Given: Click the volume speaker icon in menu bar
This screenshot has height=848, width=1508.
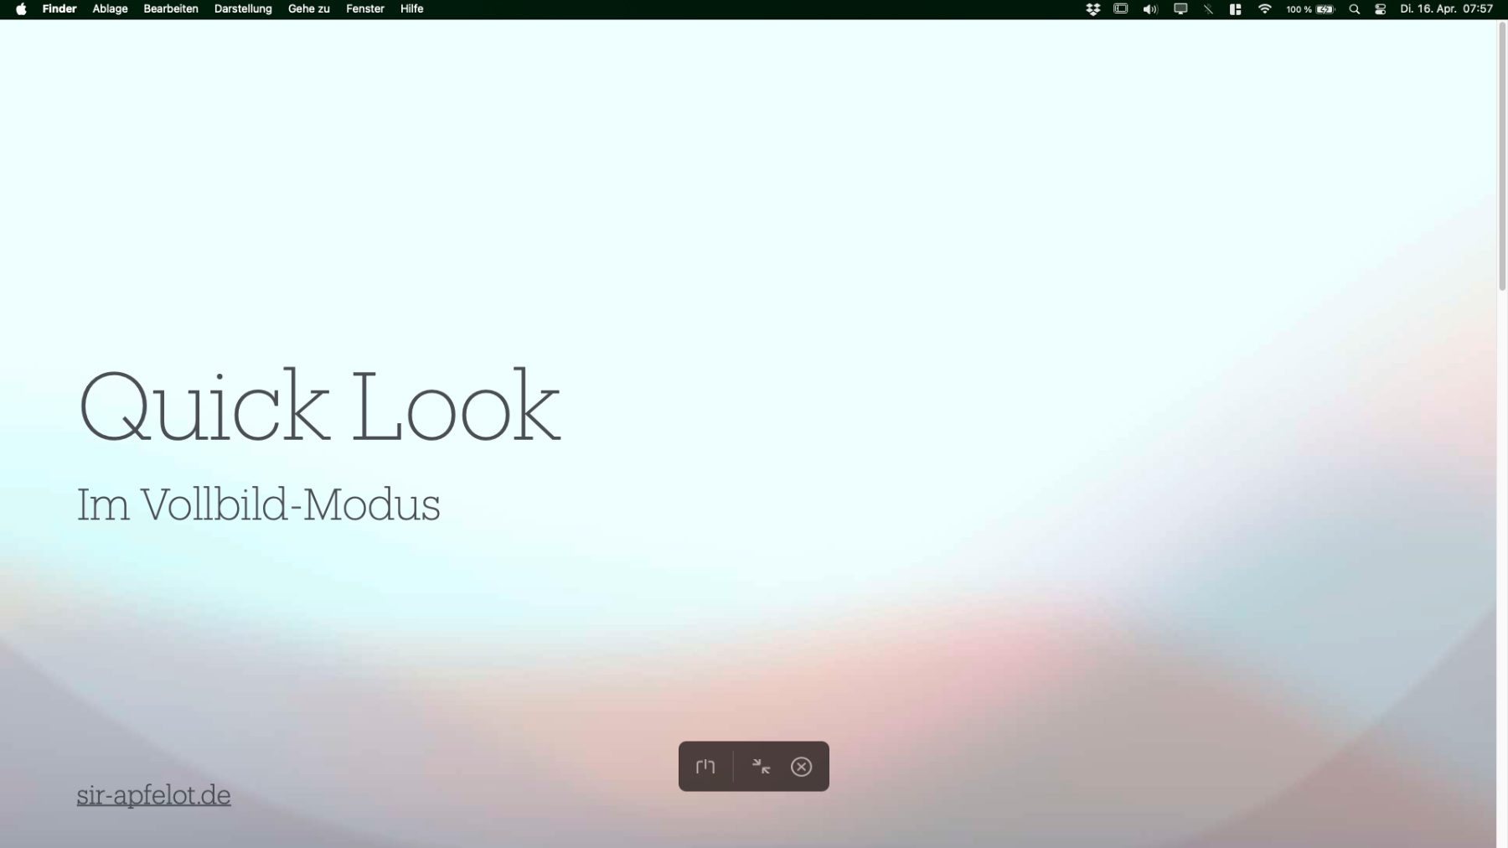Looking at the screenshot, I should (1150, 9).
